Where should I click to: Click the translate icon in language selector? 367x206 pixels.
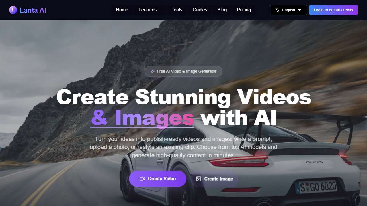click(x=277, y=10)
